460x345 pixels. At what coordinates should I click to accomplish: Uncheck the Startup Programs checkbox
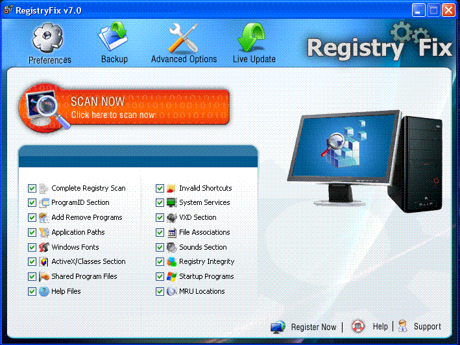click(160, 276)
